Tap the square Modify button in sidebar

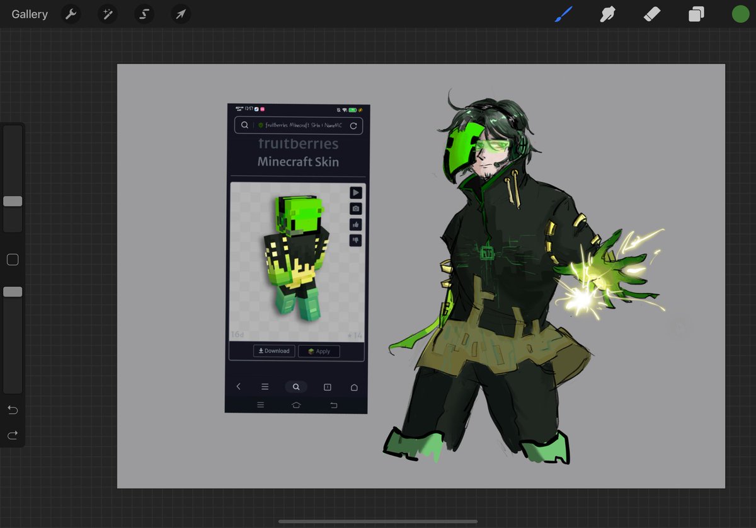pyautogui.click(x=13, y=260)
